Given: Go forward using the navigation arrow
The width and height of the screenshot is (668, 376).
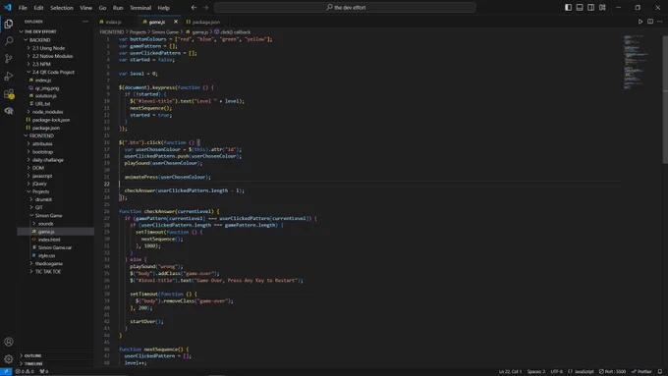Looking at the screenshot, I should click(x=205, y=7).
